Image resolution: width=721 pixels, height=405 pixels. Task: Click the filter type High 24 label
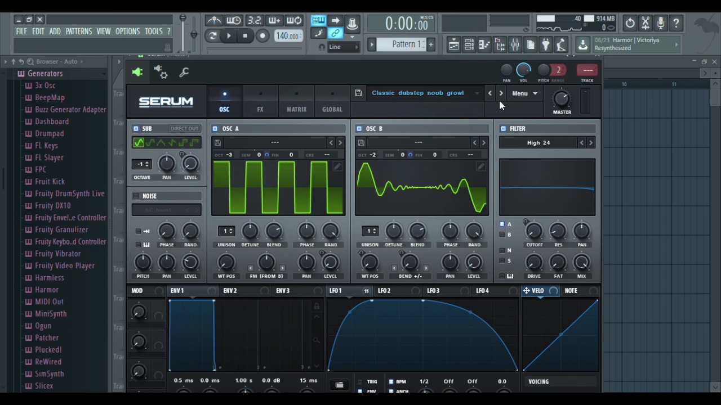tap(538, 143)
